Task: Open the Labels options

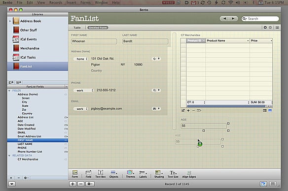Action: 143,174
